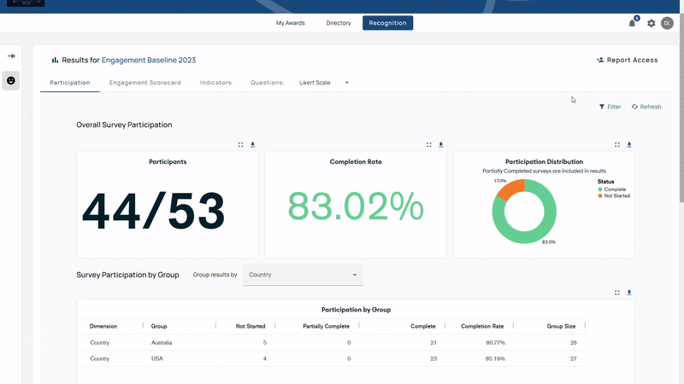Open the Group results by Country dropdown
The width and height of the screenshot is (684, 384).
(x=303, y=275)
